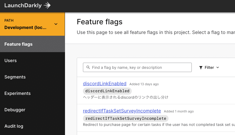Click 'Added 13 days ago' text
Viewport: 235px width, 135px height.
[x=144, y=84]
